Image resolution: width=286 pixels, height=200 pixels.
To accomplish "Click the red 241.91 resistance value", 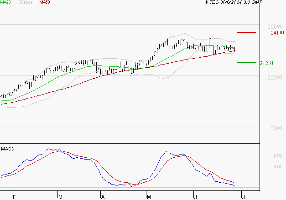I will point(277,33).
